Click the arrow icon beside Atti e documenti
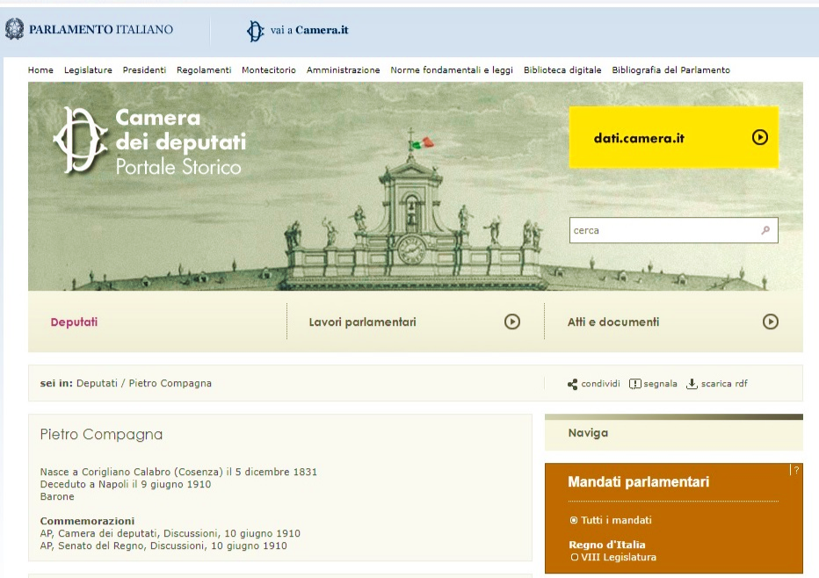This screenshot has width=819, height=578. coord(771,322)
